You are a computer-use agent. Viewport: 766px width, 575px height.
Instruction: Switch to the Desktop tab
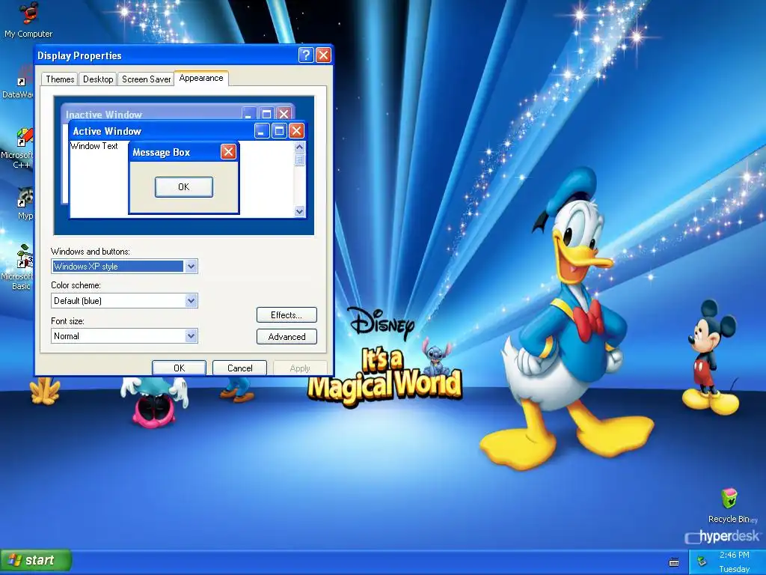point(98,79)
